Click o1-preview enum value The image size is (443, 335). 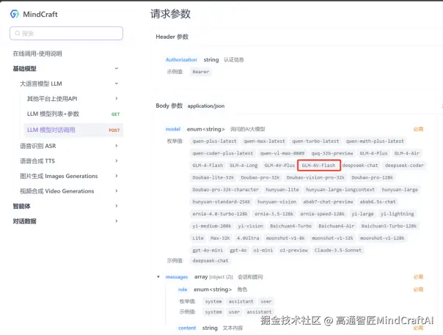(293, 250)
